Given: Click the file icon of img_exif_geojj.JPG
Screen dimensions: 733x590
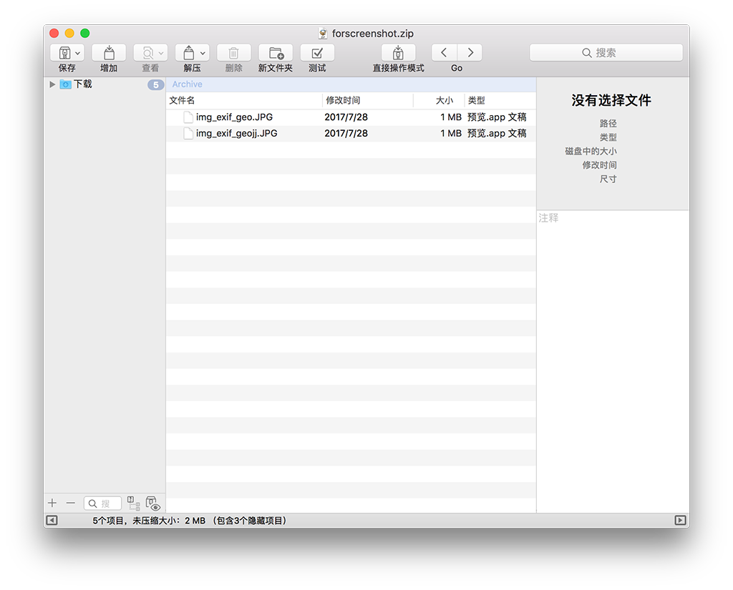Looking at the screenshot, I should 188,134.
